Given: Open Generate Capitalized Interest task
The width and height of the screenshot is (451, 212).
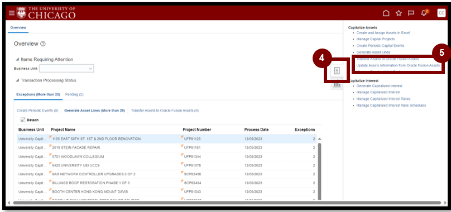Looking at the screenshot, I should (380, 86).
